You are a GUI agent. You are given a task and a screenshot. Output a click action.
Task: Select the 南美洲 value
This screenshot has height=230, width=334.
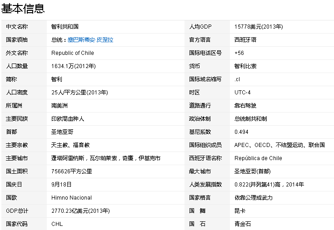[60, 106]
